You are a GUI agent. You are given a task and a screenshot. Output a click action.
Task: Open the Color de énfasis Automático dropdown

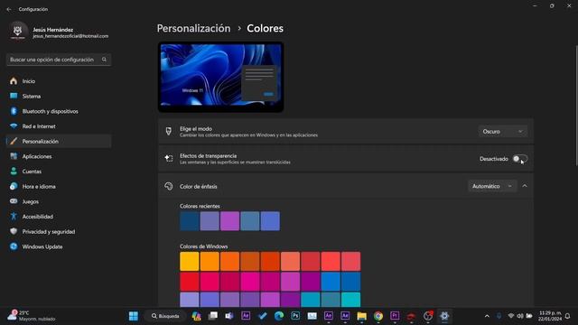point(492,187)
